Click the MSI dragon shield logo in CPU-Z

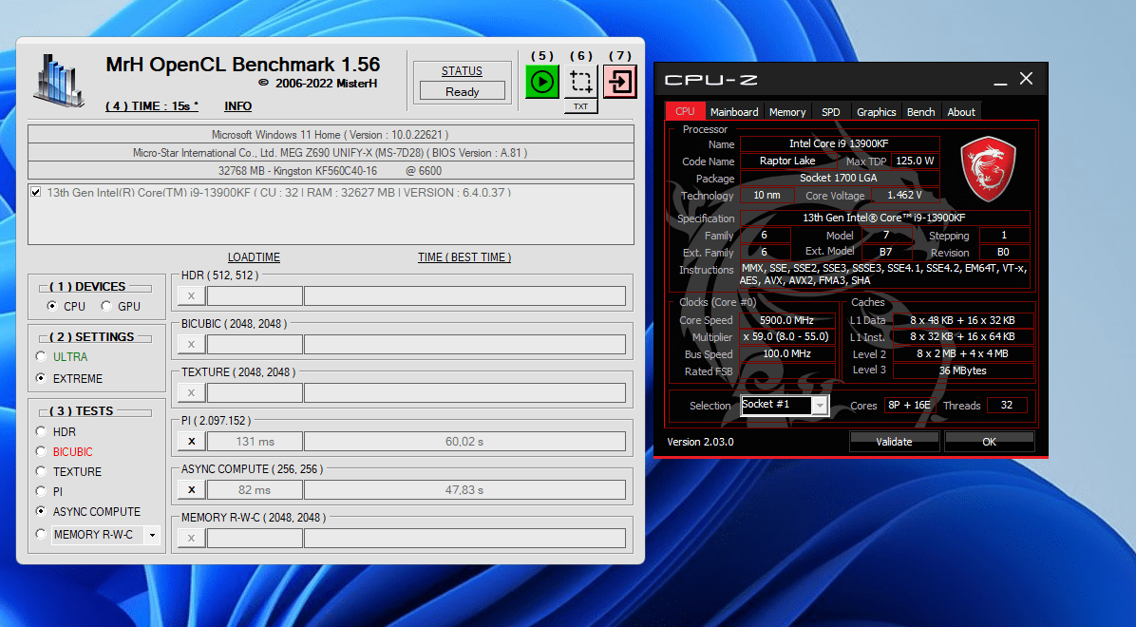(x=988, y=168)
